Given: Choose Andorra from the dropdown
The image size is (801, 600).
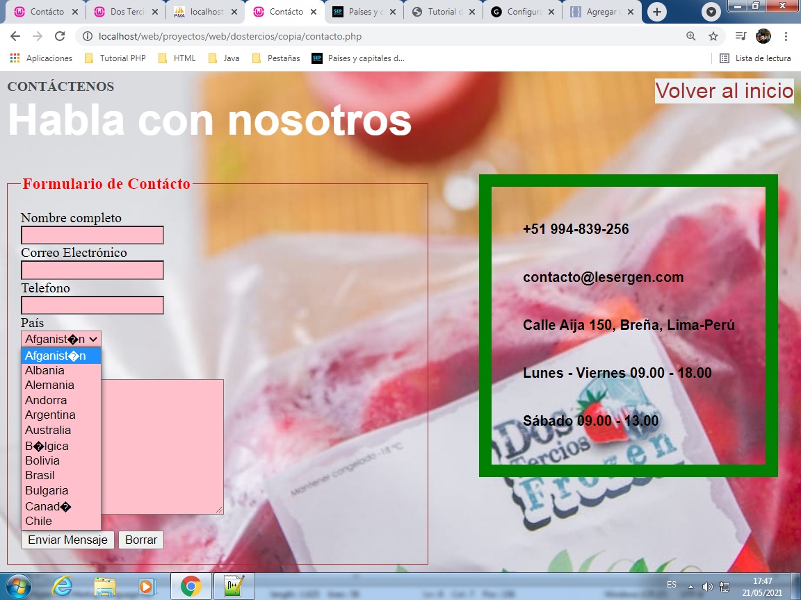Looking at the screenshot, I should (x=61, y=400).
